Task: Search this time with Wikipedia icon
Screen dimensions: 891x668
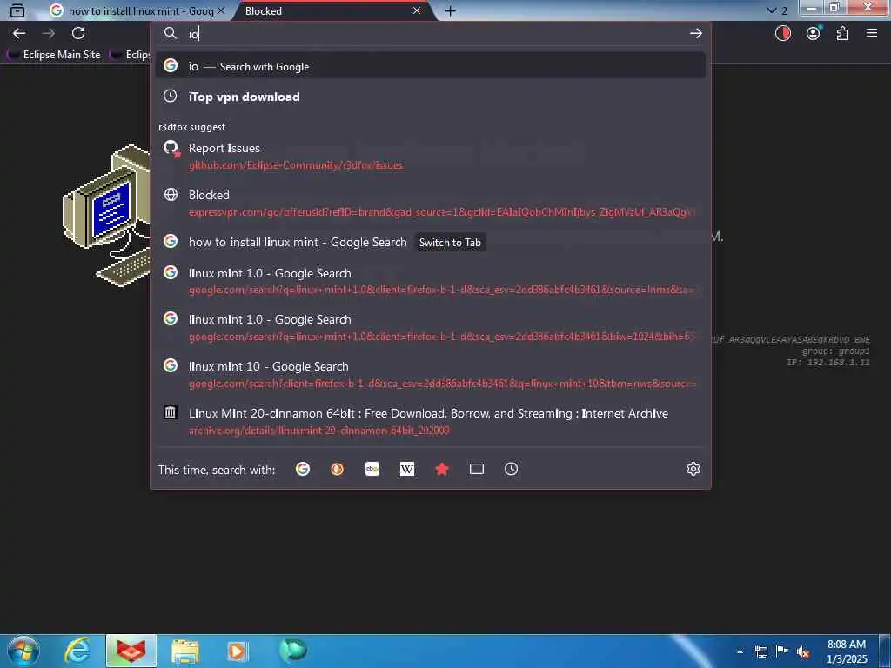Action: pos(407,469)
